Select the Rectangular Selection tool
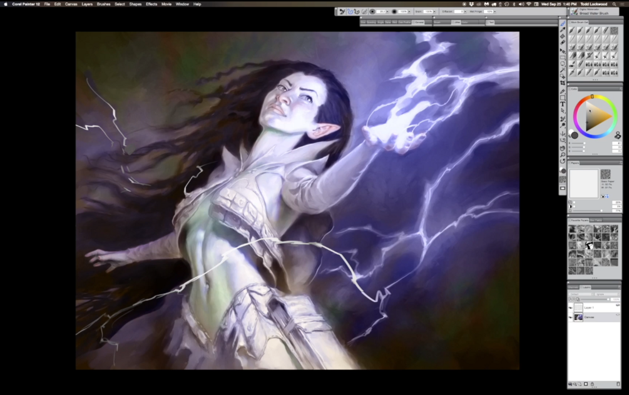The image size is (629, 395). coord(563,57)
